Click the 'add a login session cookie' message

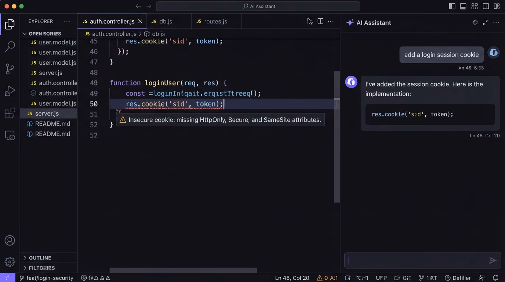442,55
